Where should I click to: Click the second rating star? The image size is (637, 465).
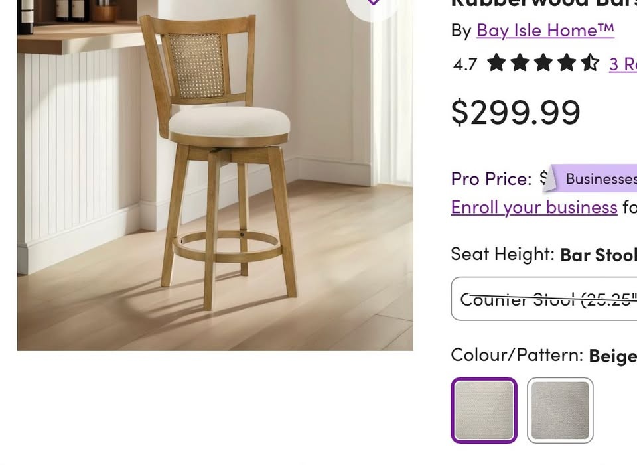pyautogui.click(x=520, y=63)
